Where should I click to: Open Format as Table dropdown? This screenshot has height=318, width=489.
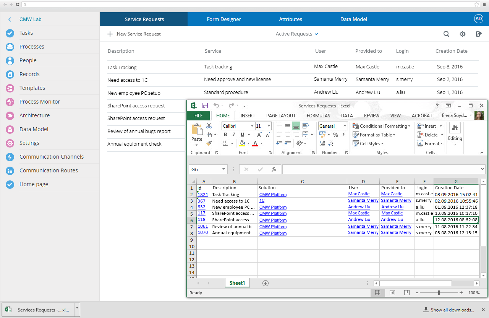point(374,135)
